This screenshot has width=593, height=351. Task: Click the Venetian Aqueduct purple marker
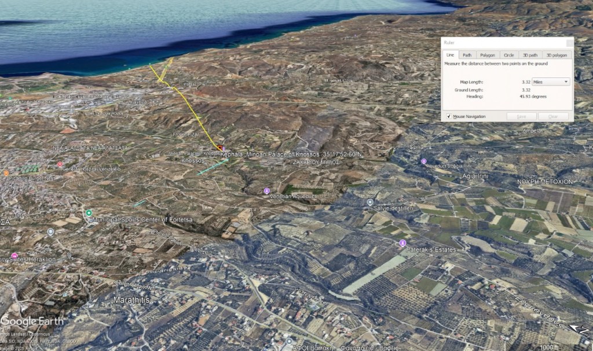(266, 190)
